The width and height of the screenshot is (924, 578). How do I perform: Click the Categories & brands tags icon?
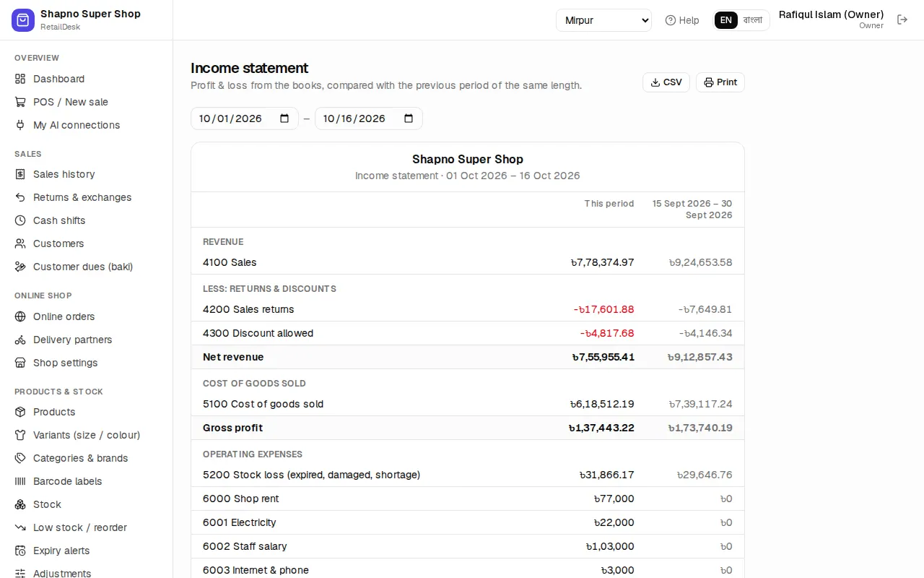pos(20,458)
